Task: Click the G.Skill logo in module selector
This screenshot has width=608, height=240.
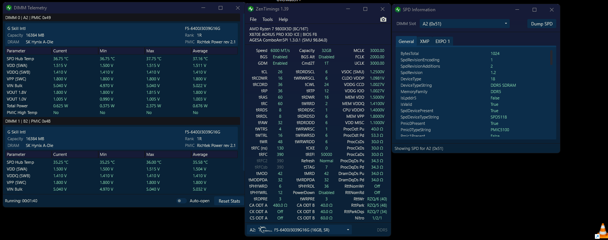Action: click(265, 230)
